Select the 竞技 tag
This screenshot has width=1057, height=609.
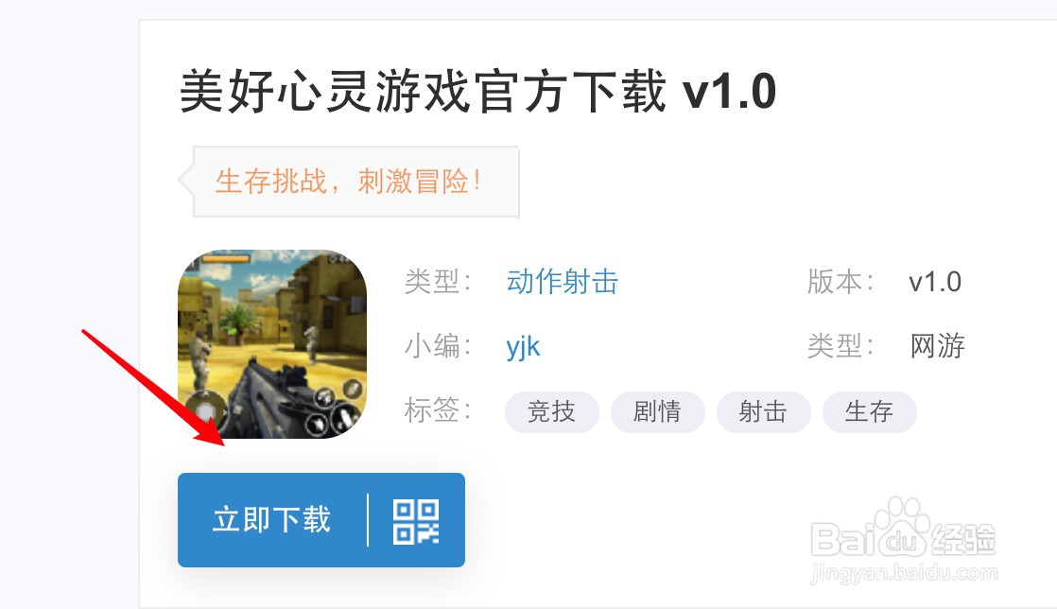(551, 411)
